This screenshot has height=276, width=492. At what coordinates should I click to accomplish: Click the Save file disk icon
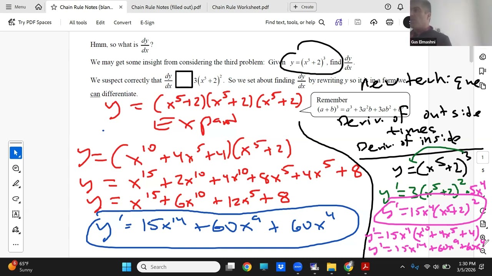click(x=358, y=22)
